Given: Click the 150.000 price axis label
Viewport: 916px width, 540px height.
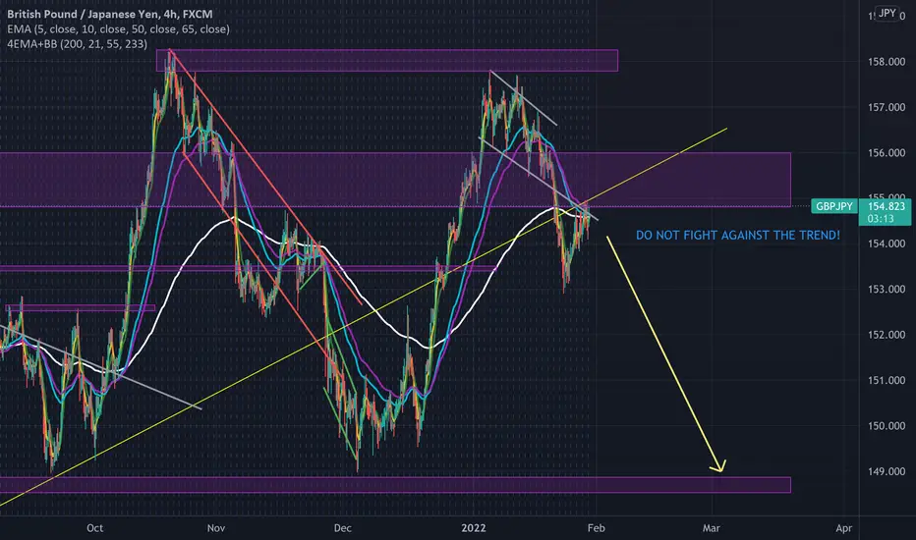Looking at the screenshot, I should point(887,426).
